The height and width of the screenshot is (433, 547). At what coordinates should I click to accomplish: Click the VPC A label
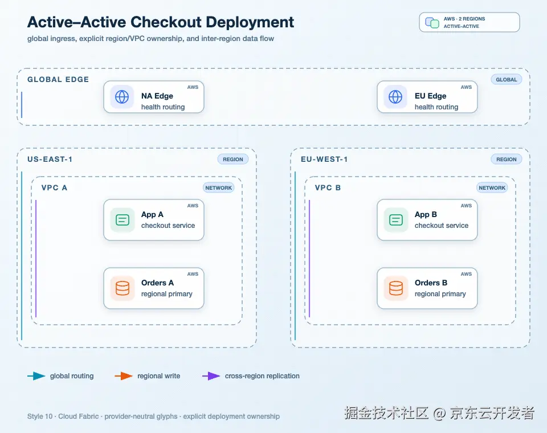tap(54, 187)
